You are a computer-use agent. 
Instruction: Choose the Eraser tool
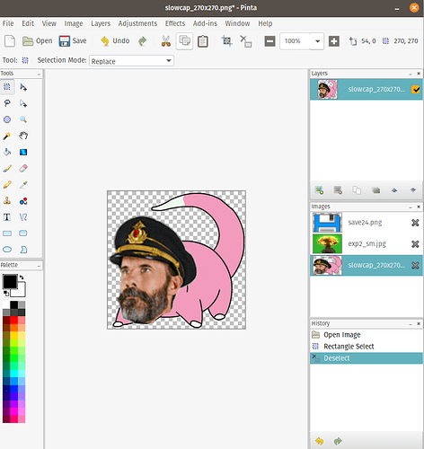tap(23, 168)
